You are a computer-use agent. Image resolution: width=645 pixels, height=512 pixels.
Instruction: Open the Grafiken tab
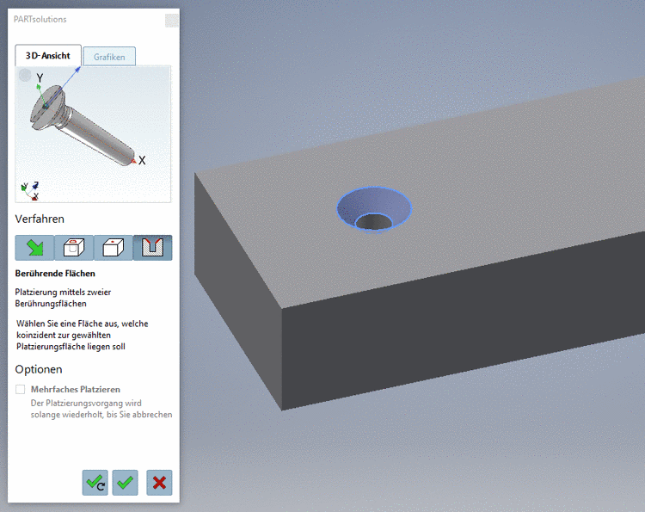pos(109,57)
